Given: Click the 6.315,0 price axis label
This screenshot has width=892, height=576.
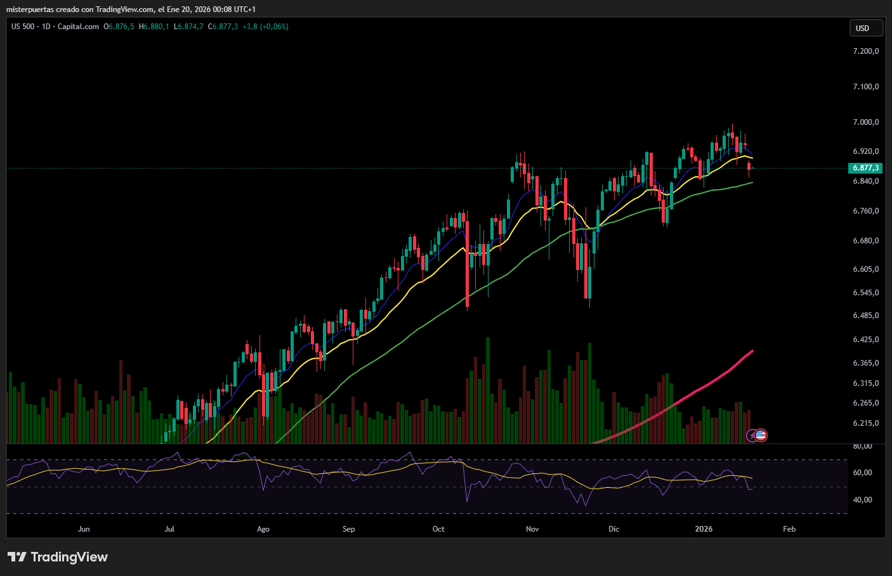Looking at the screenshot, I should pyautogui.click(x=866, y=383).
